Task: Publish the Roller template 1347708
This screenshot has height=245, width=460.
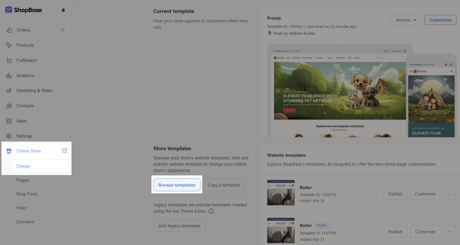Action: pyautogui.click(x=395, y=232)
